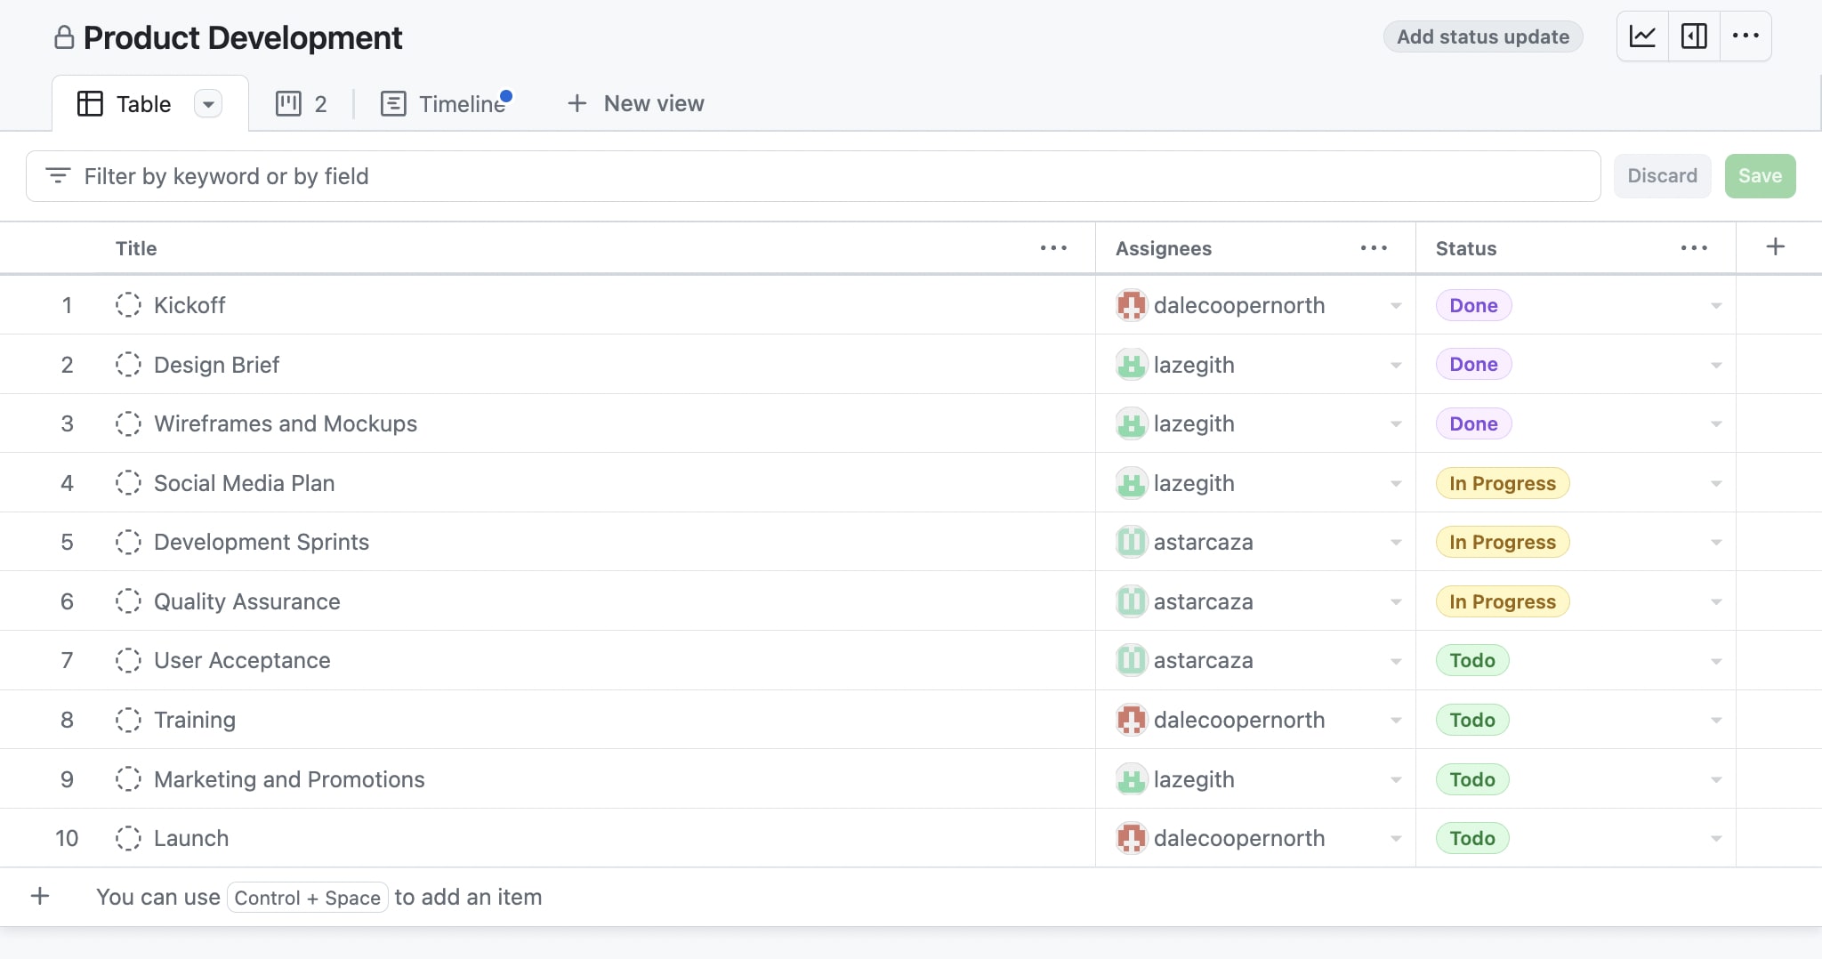Click the Title column header
This screenshot has width=1822, height=959.
pyautogui.click(x=136, y=248)
